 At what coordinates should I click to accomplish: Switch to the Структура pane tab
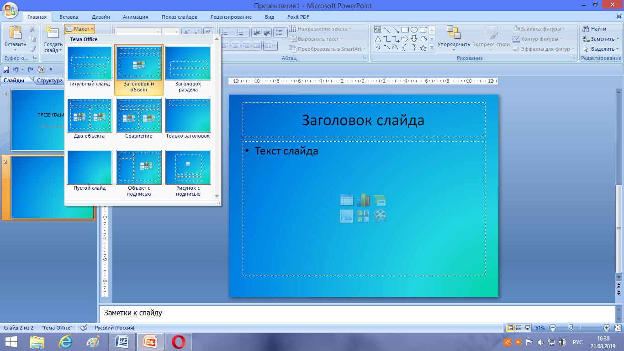50,80
